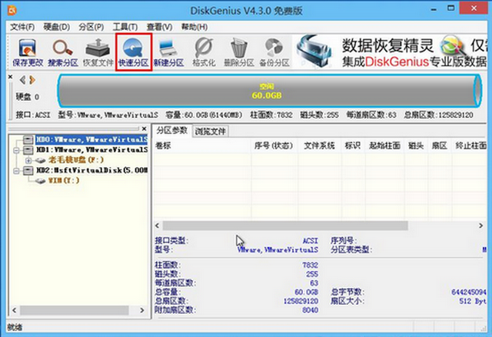Close the left tree panel X
Viewport: 492px width, 337px height.
[144, 128]
